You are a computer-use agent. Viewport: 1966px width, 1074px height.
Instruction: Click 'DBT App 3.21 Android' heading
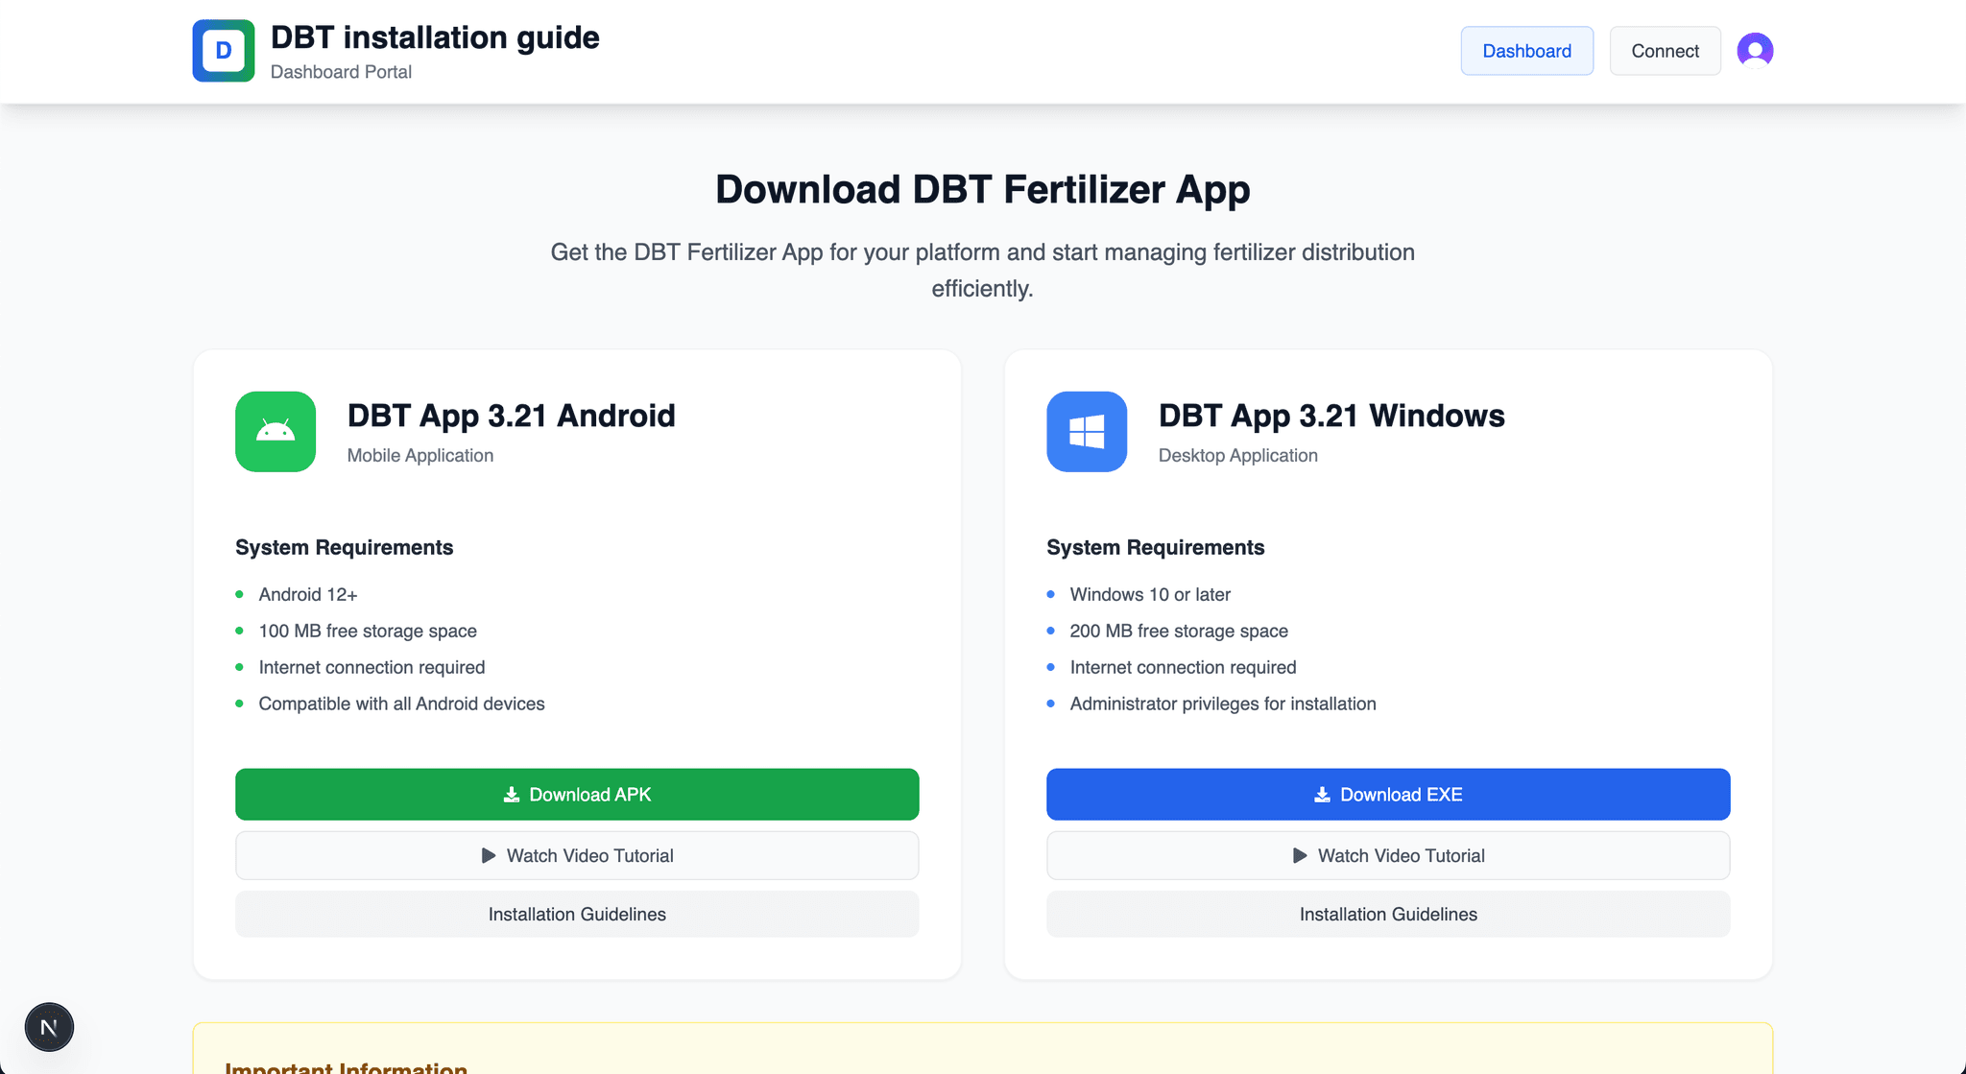click(511, 416)
